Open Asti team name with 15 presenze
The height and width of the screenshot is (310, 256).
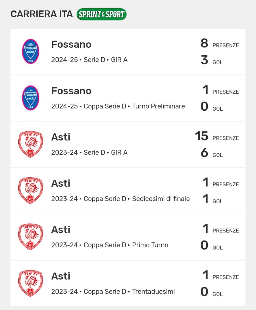(61, 137)
